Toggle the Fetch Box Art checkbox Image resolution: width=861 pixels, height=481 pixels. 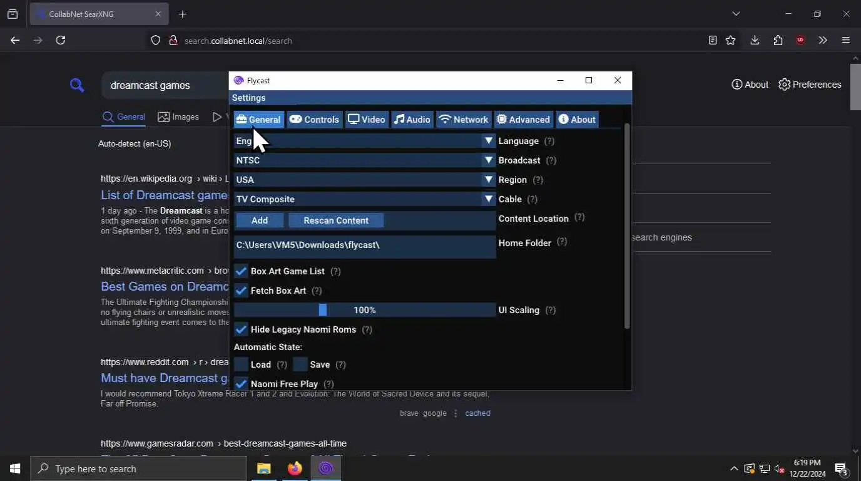point(241,291)
